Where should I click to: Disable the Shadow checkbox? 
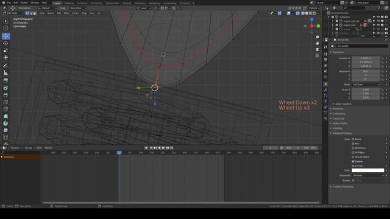(353, 161)
